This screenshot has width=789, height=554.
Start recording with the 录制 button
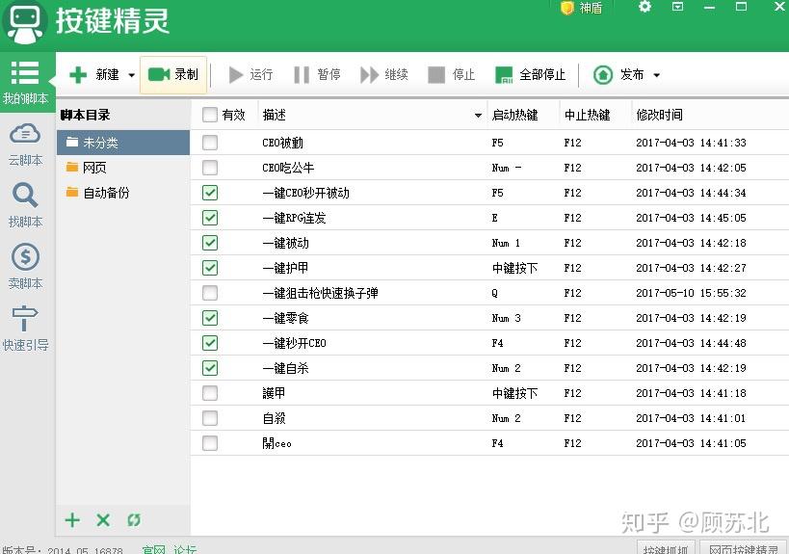coord(173,75)
